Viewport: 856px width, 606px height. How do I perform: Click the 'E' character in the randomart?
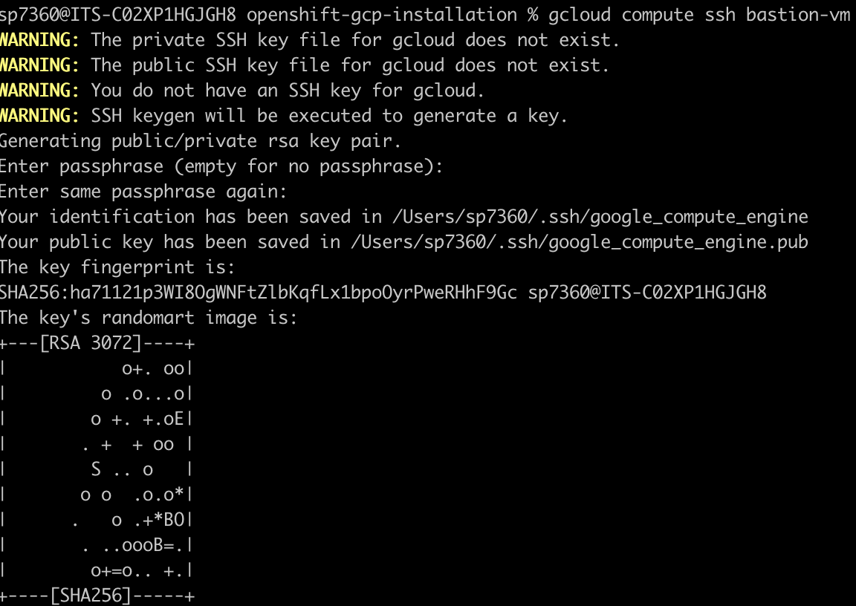[x=179, y=419]
